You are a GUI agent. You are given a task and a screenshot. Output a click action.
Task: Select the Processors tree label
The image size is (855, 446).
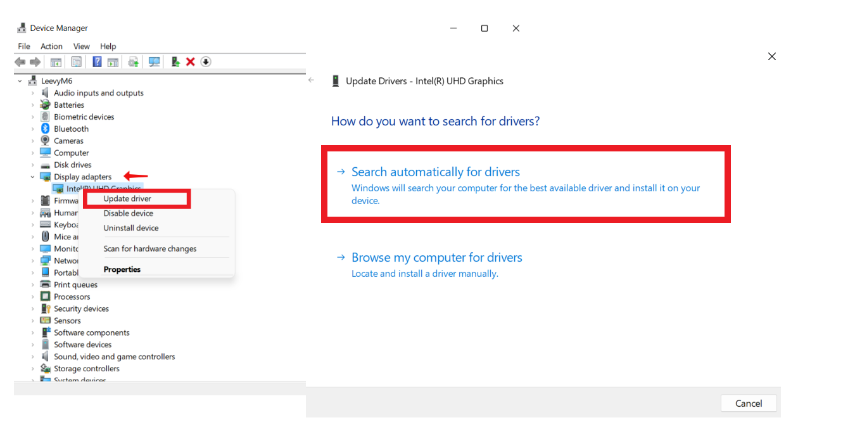coord(72,296)
